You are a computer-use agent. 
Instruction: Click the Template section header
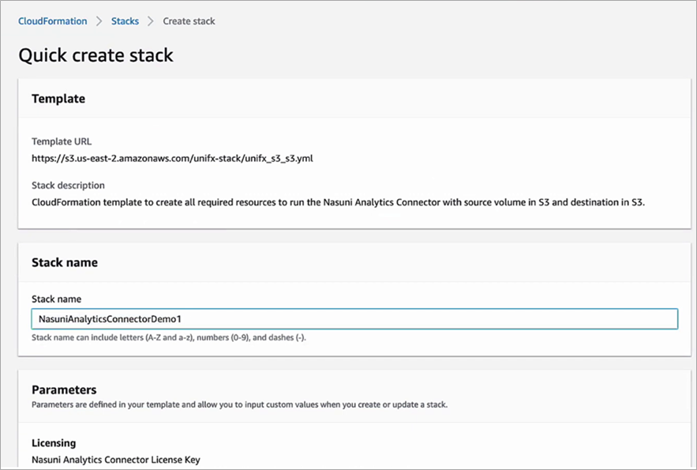(x=58, y=98)
